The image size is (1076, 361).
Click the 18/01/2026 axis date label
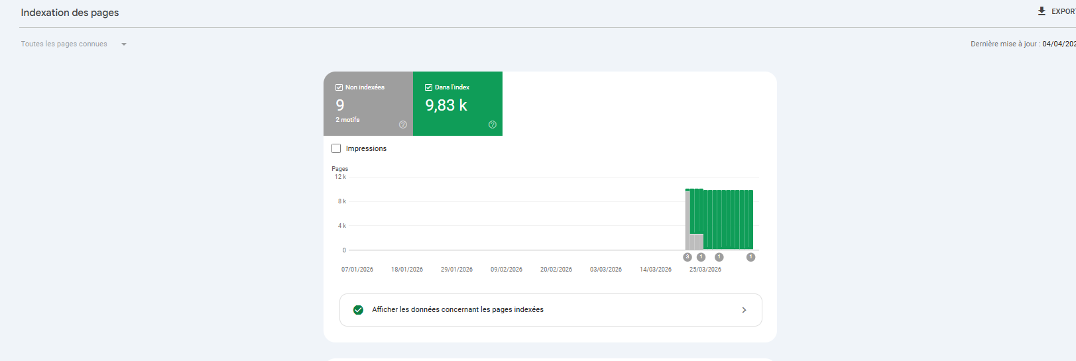407,270
